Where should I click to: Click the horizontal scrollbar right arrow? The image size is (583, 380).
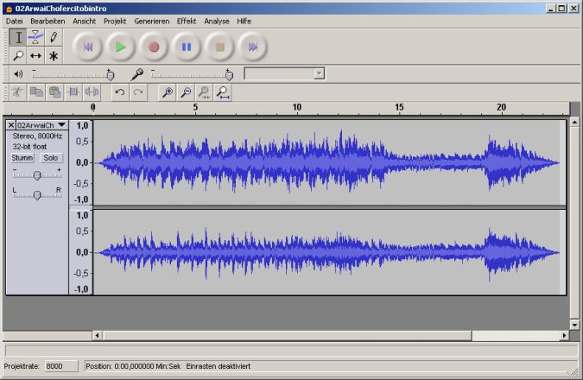pyautogui.click(x=564, y=335)
